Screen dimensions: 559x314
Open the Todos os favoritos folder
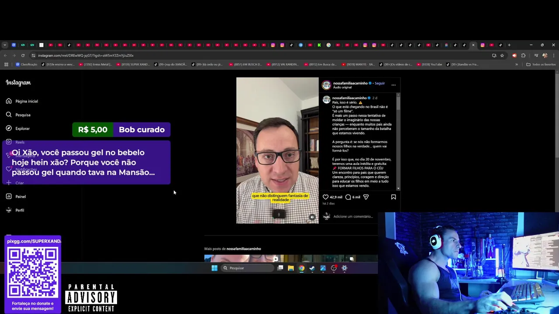point(541,65)
